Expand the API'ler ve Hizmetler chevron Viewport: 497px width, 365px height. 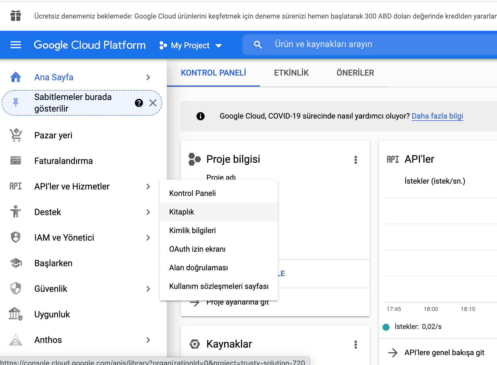click(x=148, y=187)
